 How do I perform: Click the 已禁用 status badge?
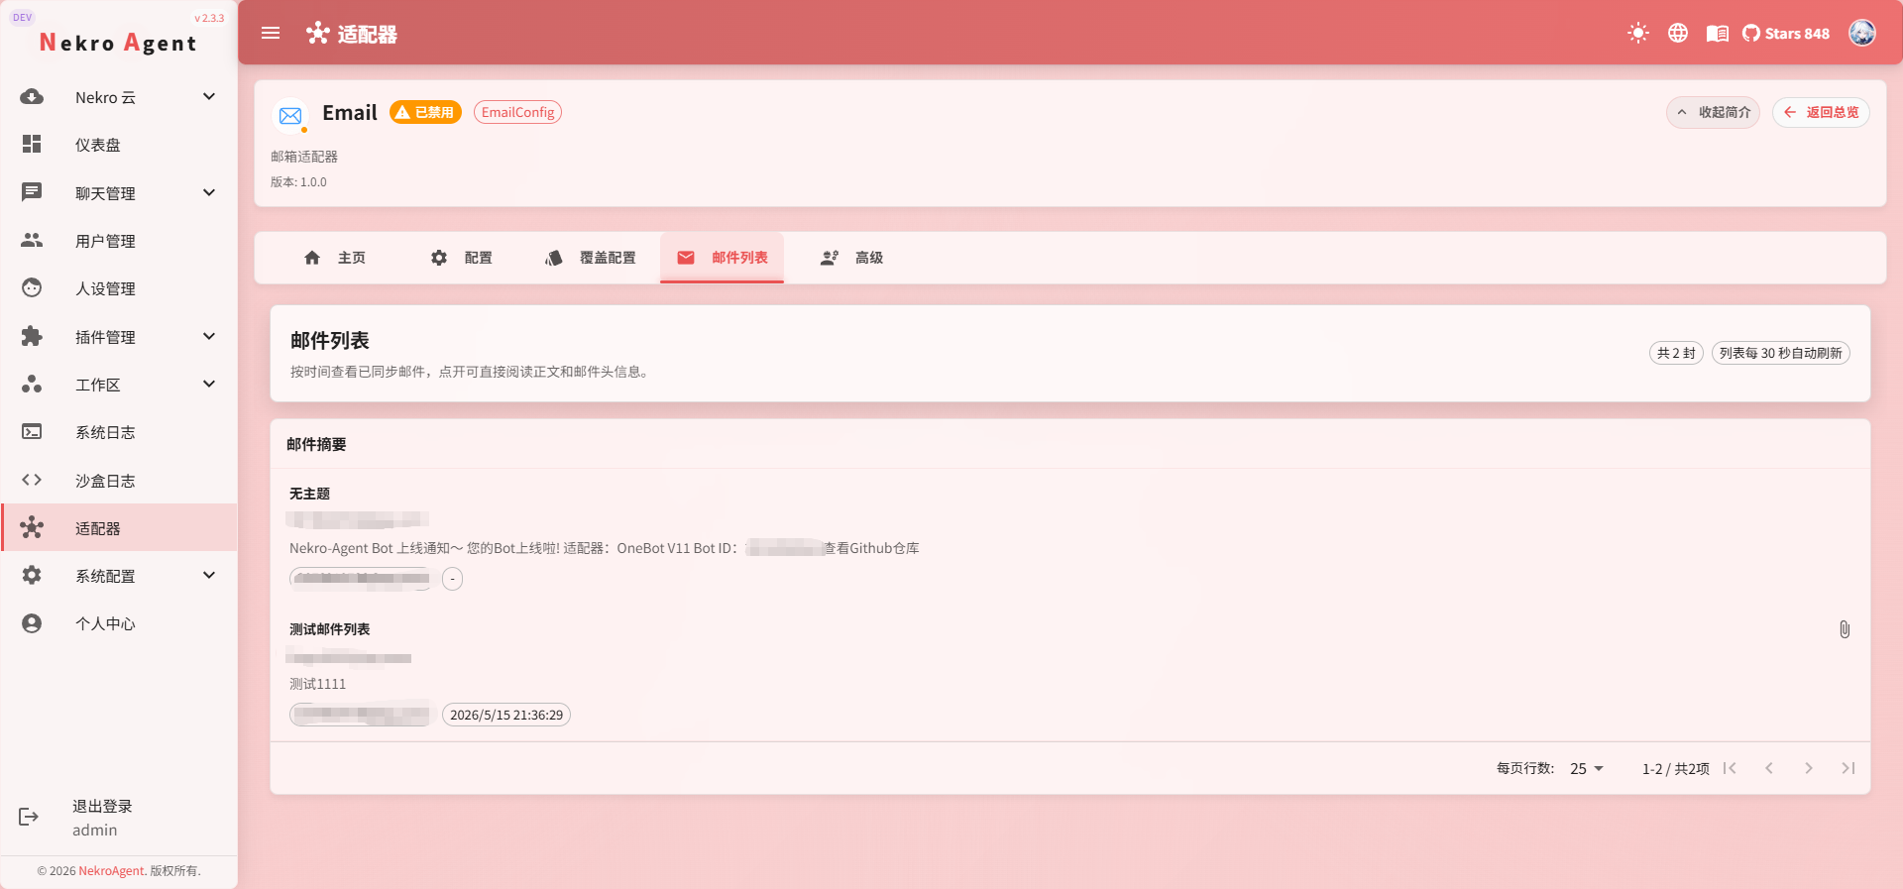425,112
